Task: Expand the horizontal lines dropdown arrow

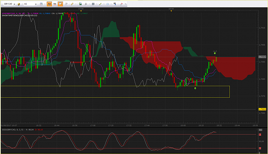Action: tap(97, 4)
